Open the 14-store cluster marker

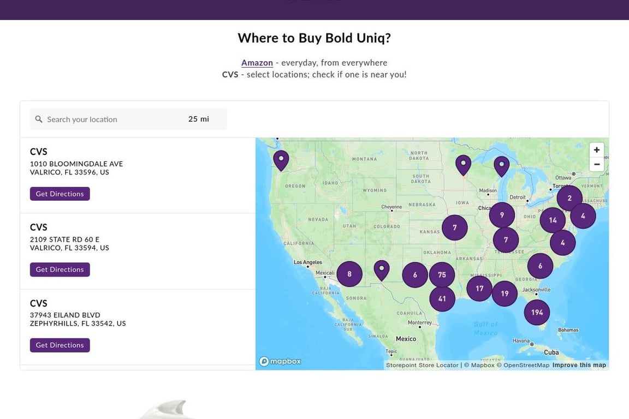[553, 220]
